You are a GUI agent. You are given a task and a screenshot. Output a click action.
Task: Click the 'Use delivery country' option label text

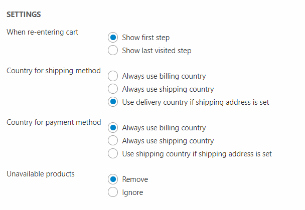[x=196, y=102]
